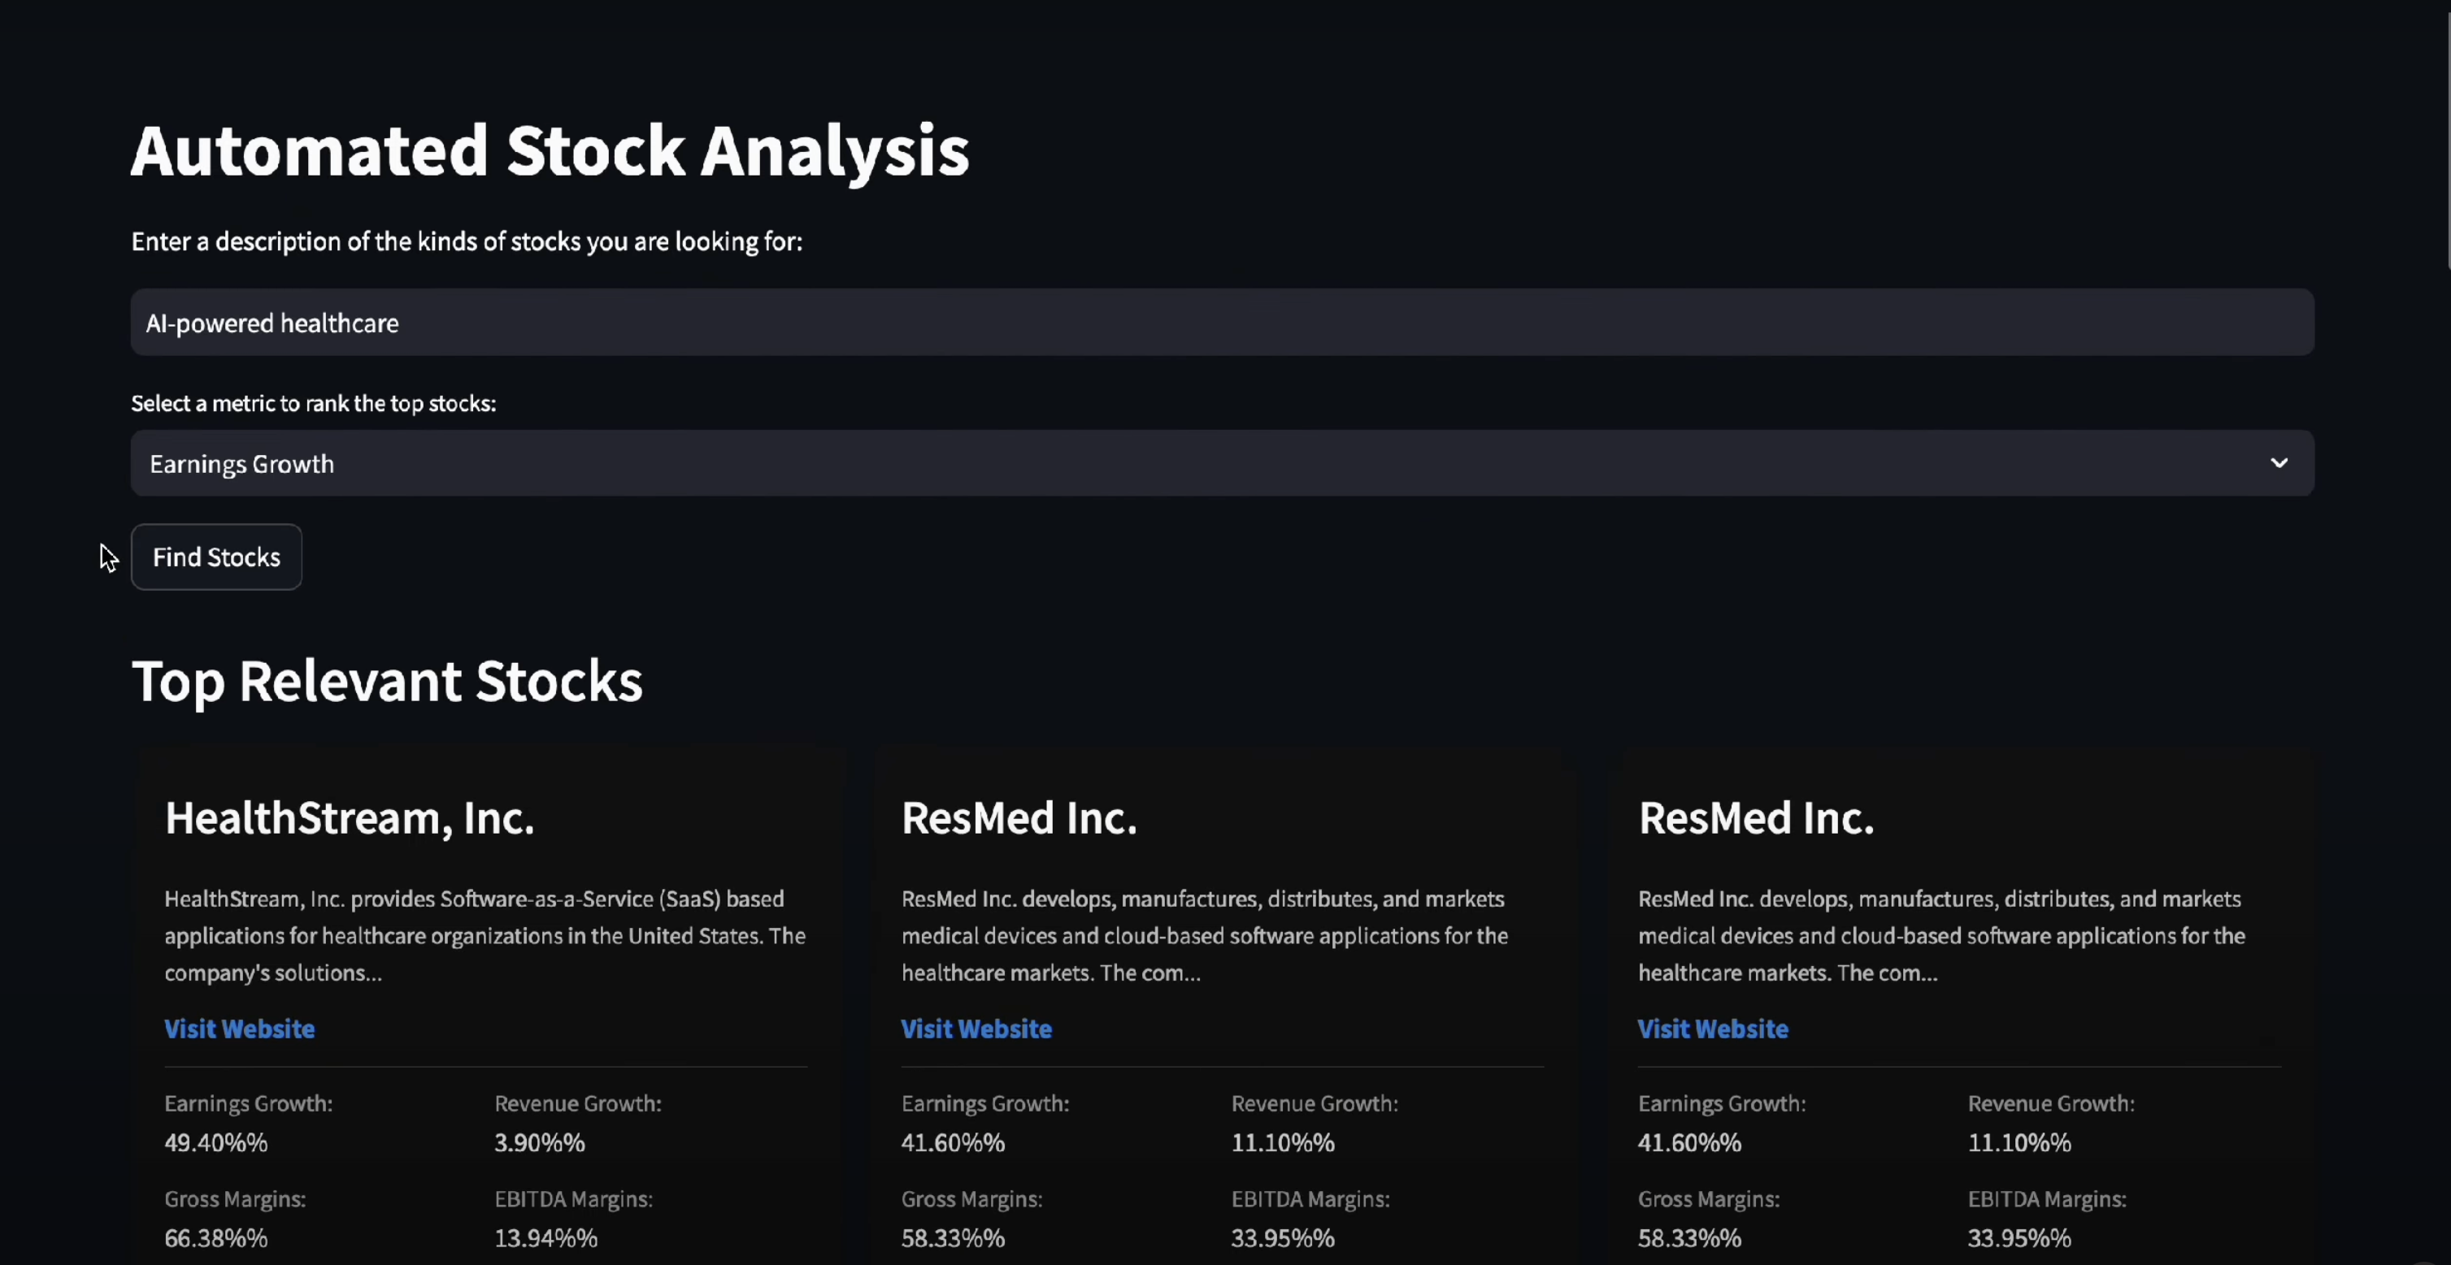Screen dimensions: 2451x1265
Task: Click the rightmost ResMed Inc. card title
Action: (x=1755, y=818)
